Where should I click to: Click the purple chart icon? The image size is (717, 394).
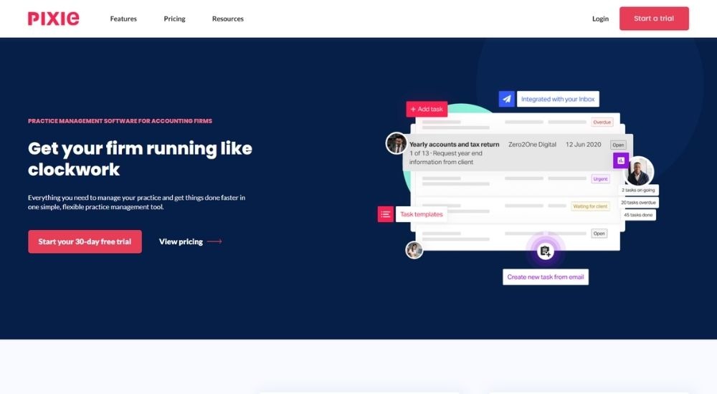tap(621, 160)
